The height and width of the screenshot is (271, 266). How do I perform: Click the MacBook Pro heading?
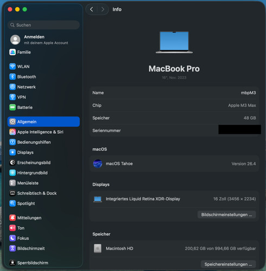pos(174,69)
